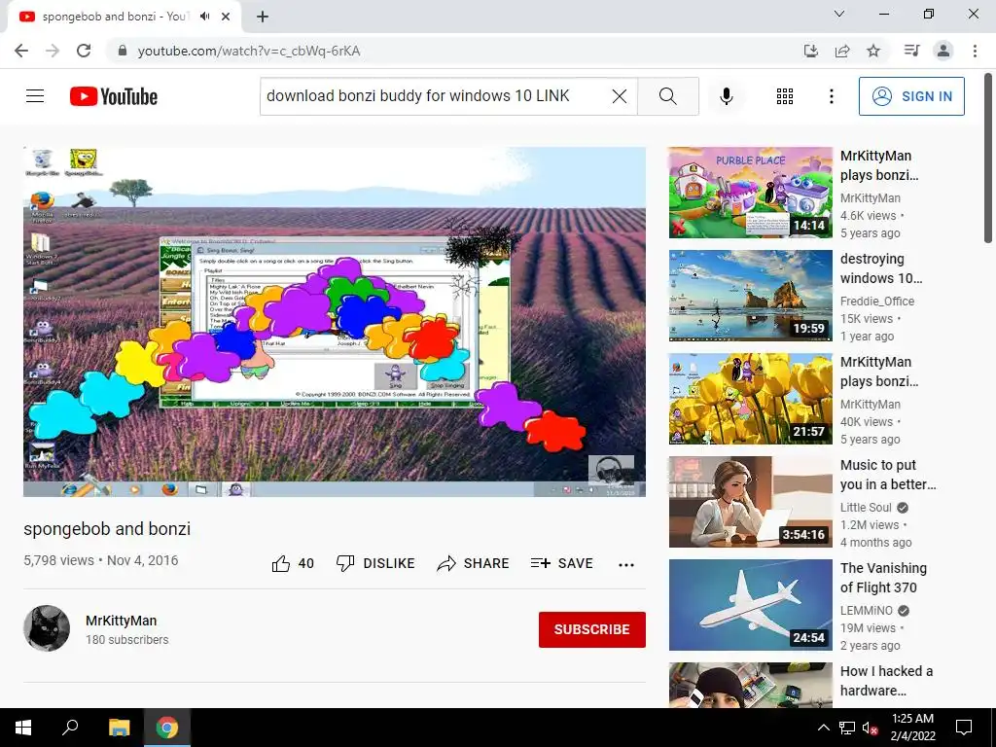
Task: Click the install/download page icon in address bar
Action: 811,51
